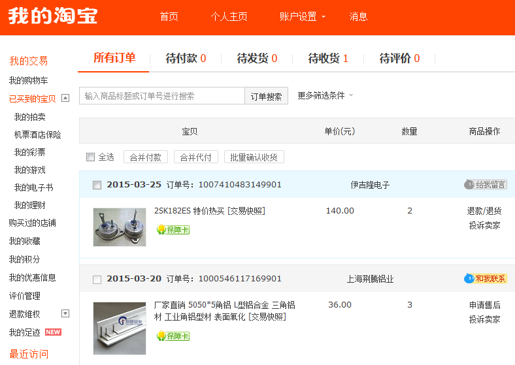Open 我的优惠信息 in sidebar
This screenshot has height=365, width=515.
pos(32,278)
